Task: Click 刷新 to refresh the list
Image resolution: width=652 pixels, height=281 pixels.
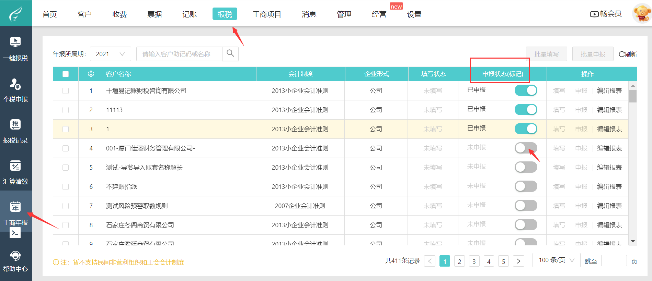Action: click(x=628, y=54)
